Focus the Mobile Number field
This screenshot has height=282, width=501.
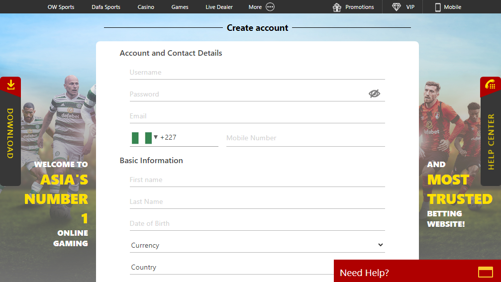(305, 138)
